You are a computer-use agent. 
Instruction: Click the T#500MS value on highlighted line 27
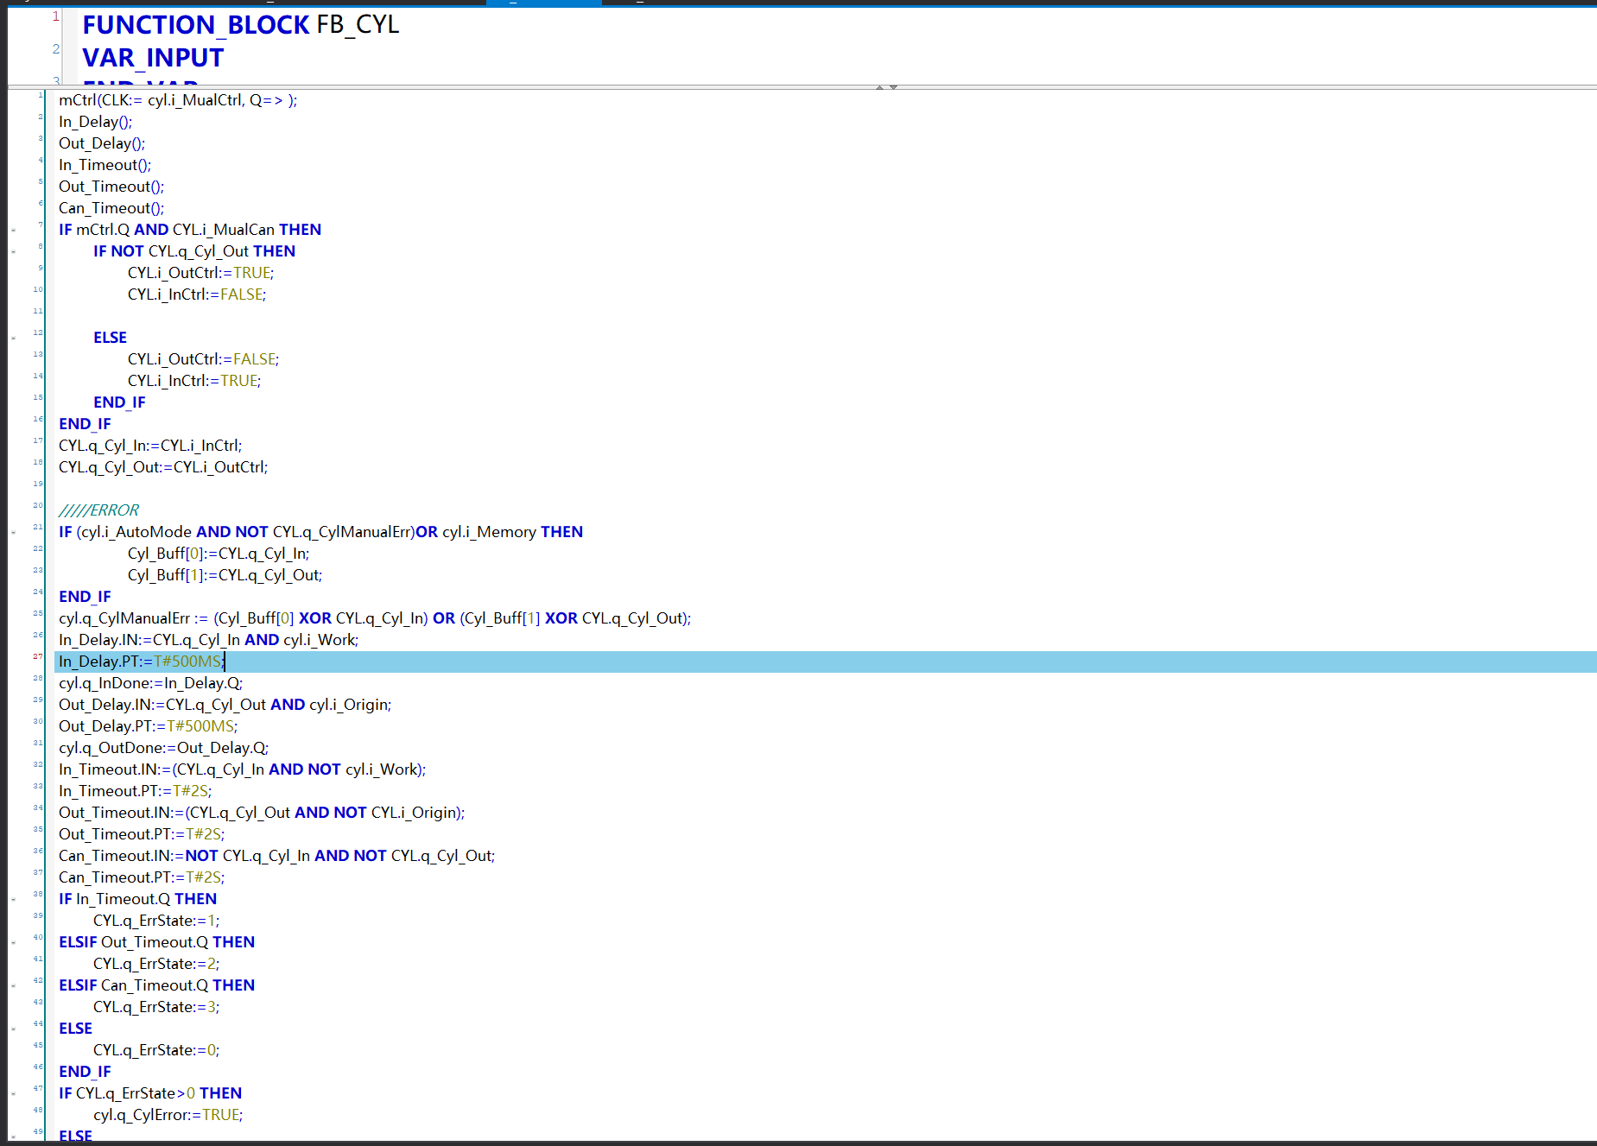(187, 662)
